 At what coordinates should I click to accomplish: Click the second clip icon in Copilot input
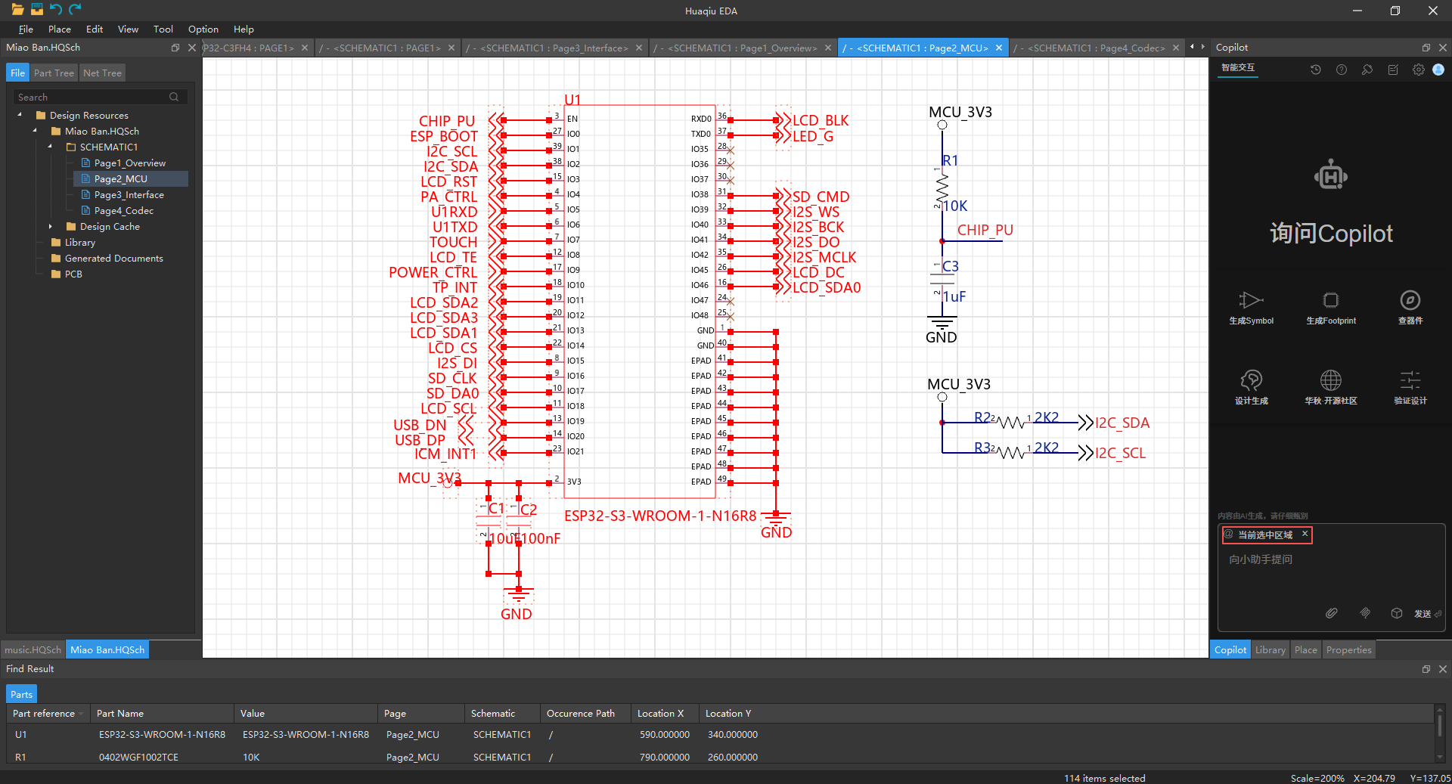1365,613
